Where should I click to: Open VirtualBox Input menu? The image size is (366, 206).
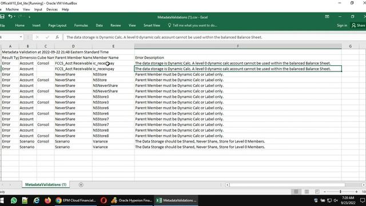[38, 9]
